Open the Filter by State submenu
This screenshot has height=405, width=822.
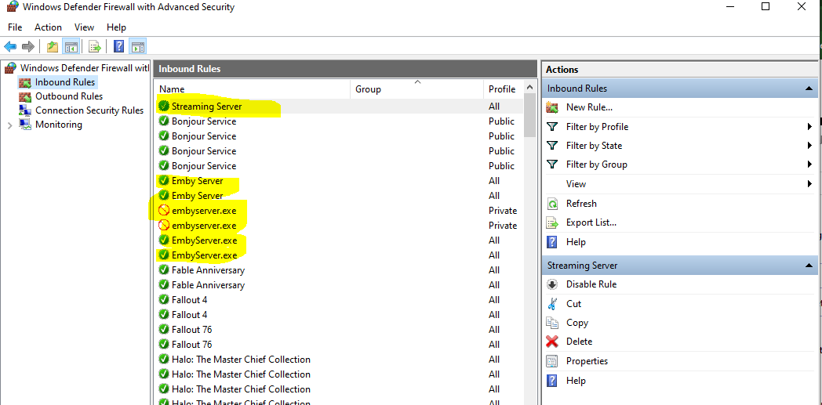click(809, 146)
